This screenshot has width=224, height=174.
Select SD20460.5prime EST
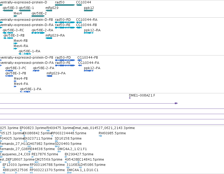[x=57, y=146]
